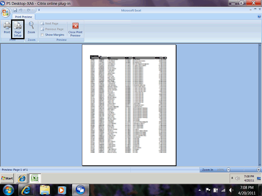The image size is (262, 196).
Task: Click the Save icon in the quick access toolbar
Action: click(15, 9)
